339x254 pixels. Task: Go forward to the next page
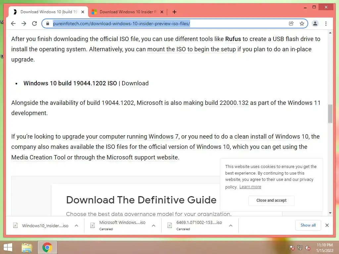coord(24,23)
